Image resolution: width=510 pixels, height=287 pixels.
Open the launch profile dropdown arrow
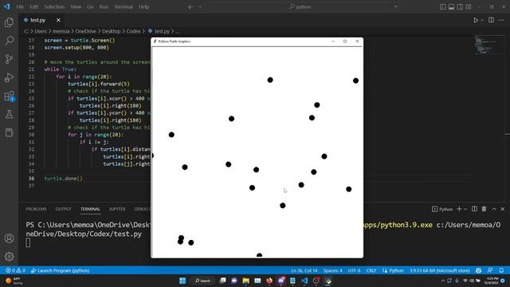[x=465, y=209]
